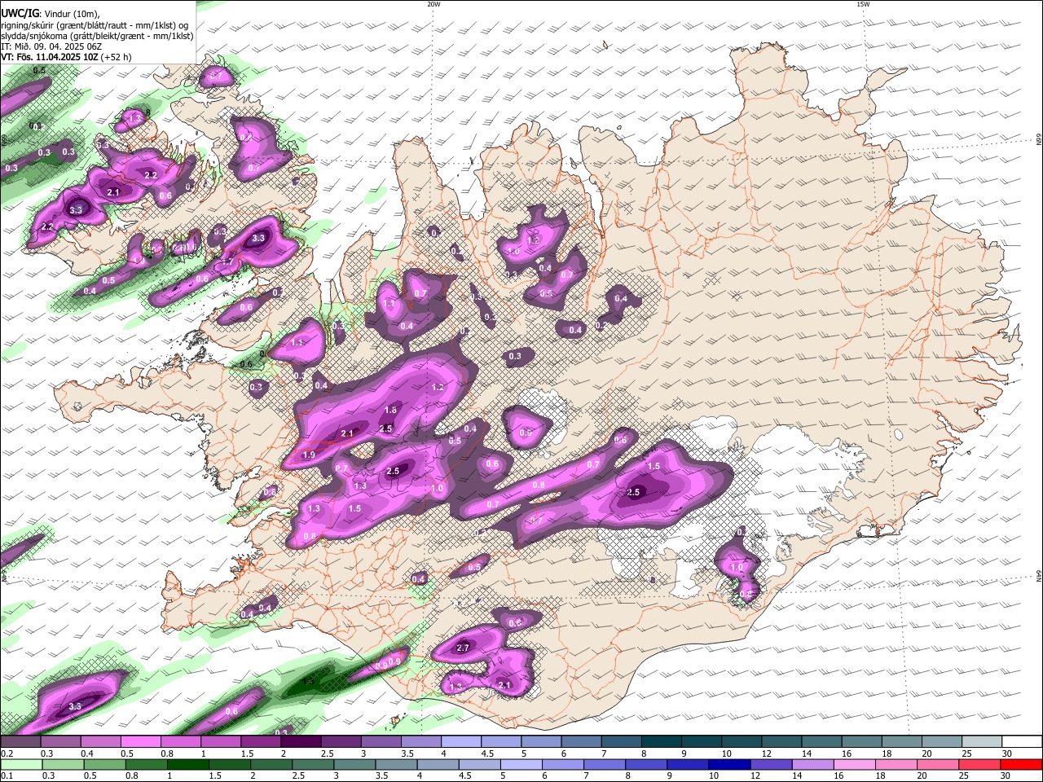Screen dimensions: 1043x782
Task: Select the darkest purple 2–2.5 snow swatch
Action: click(x=302, y=742)
